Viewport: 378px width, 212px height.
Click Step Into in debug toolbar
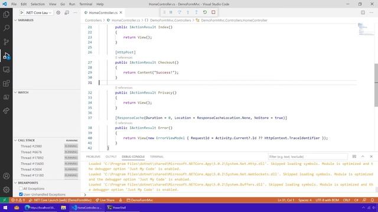(188, 12)
